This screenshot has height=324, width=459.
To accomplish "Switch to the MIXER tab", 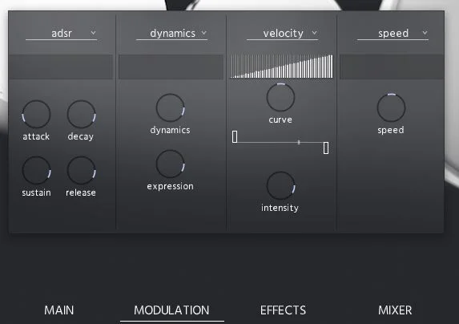I will [x=395, y=310].
